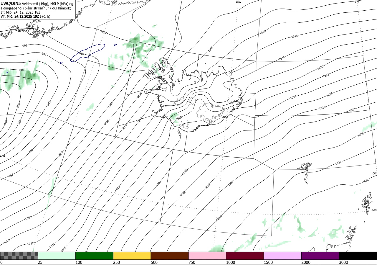This screenshot has width=377, height=265.
Task: Select the light mint 25–100 legend swatch
Action: pos(57,256)
